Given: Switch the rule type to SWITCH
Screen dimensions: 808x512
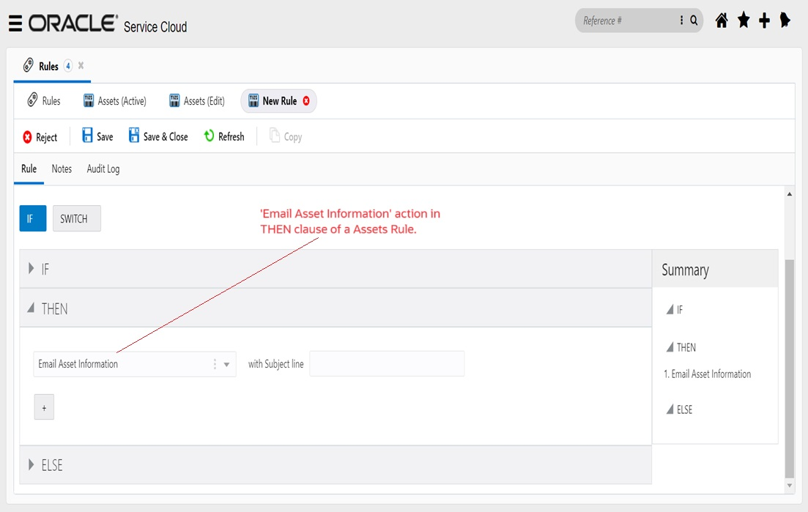Looking at the screenshot, I should (x=76, y=218).
